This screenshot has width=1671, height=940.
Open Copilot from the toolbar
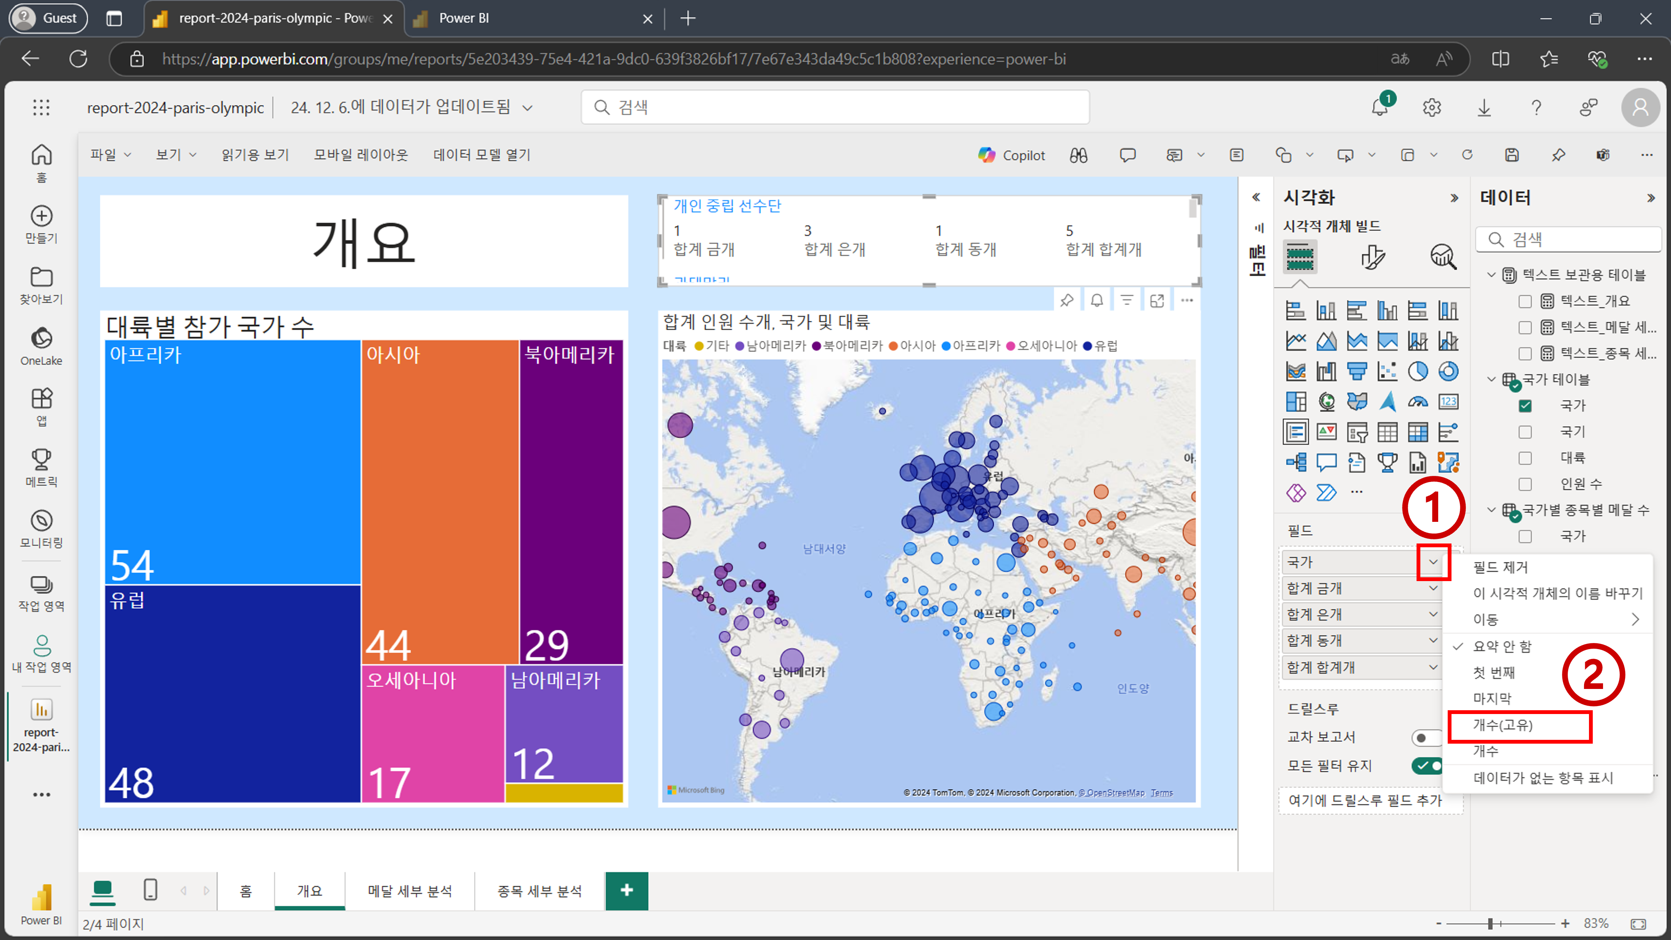[x=1011, y=155]
